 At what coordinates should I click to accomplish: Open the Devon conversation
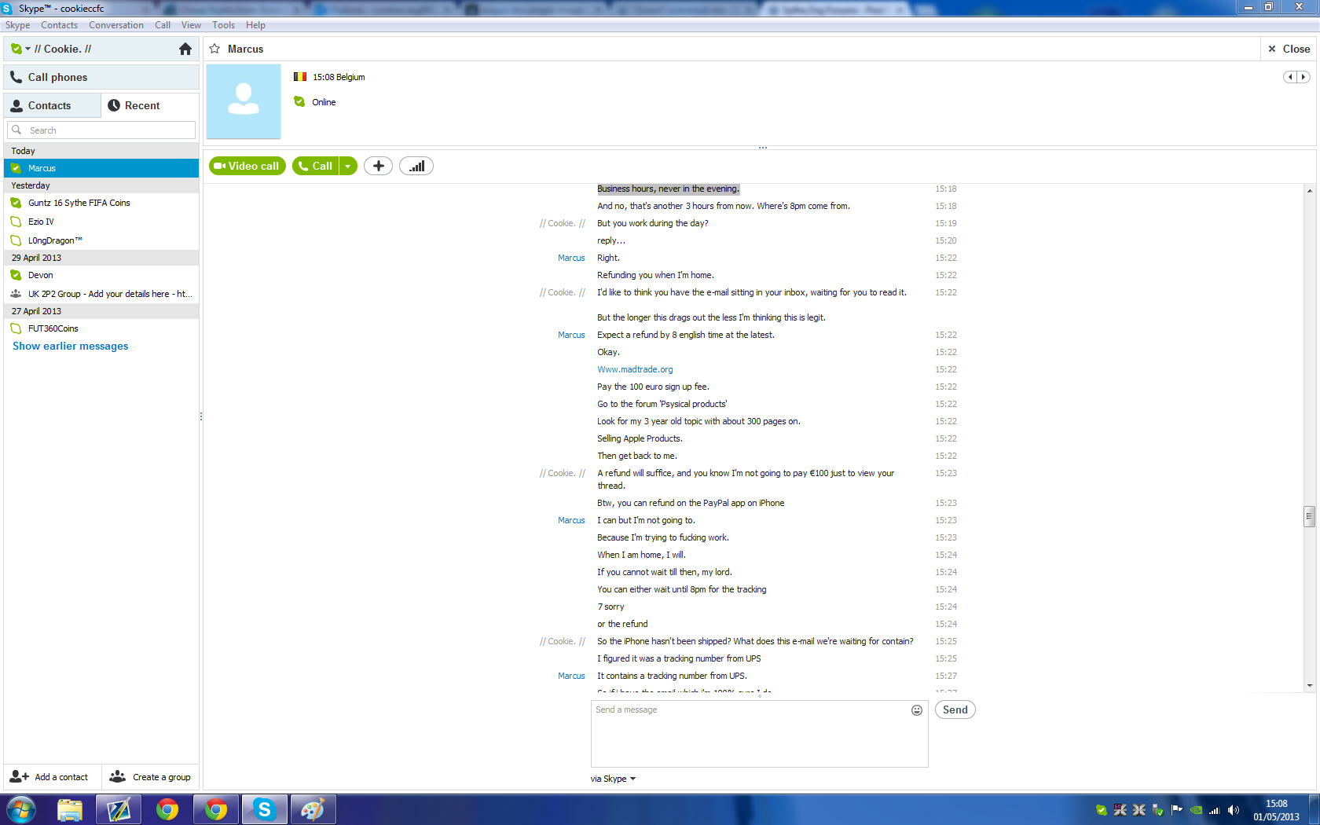pyautogui.click(x=101, y=275)
